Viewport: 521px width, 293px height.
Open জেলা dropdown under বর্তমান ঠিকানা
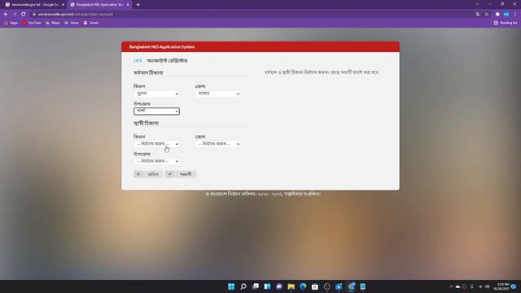point(218,94)
